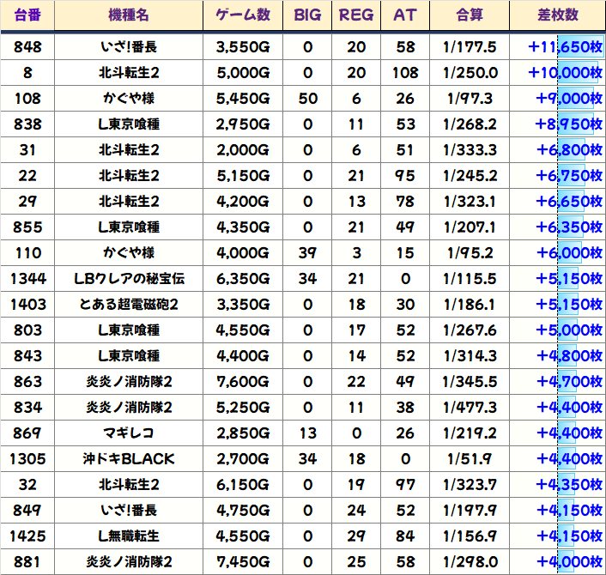Screen dimensions: 606x575
Task: Select machine number 1344 cell
Action: pyautogui.click(x=27, y=279)
